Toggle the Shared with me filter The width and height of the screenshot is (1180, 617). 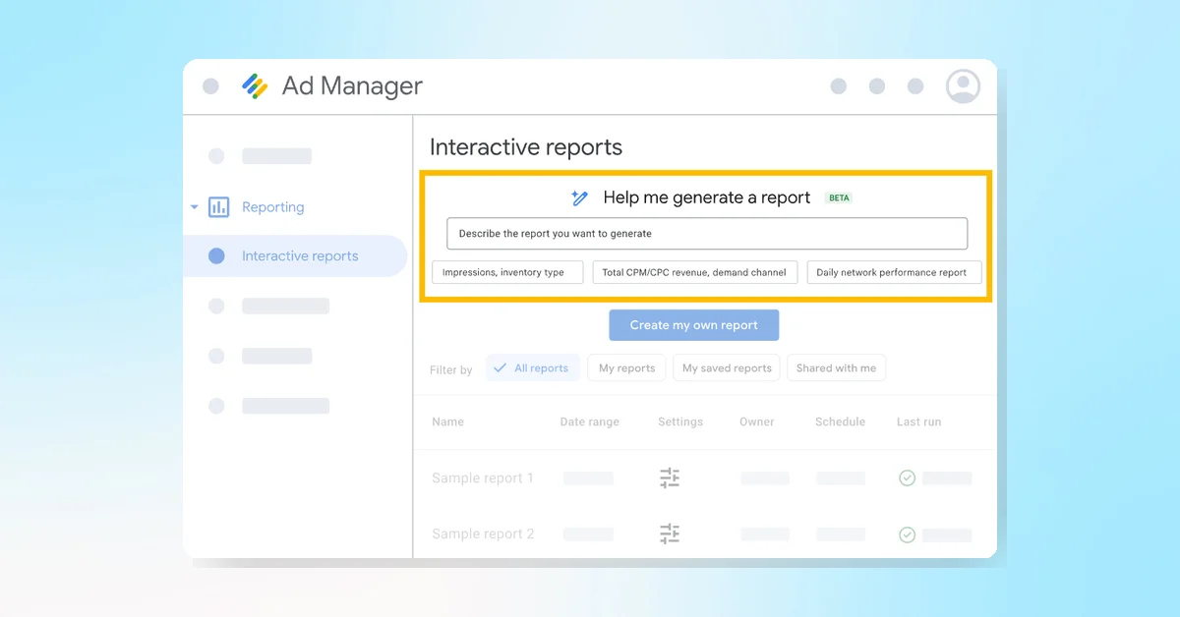point(836,367)
